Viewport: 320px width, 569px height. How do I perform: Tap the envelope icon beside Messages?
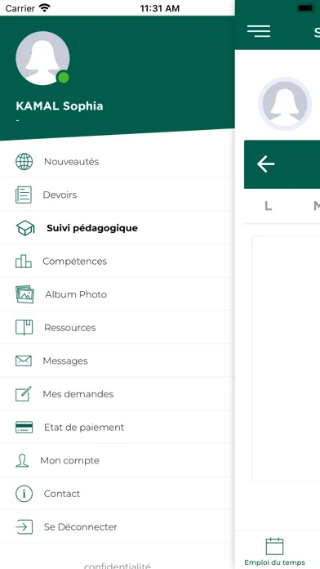tap(24, 361)
